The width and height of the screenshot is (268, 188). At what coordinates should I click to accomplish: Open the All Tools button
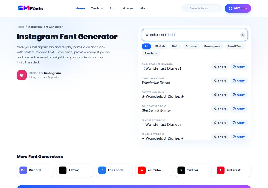pos(238,8)
